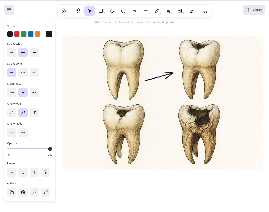The width and height of the screenshot is (269, 212).
Task: Pick the freehand Draw tool
Action: (157, 11)
